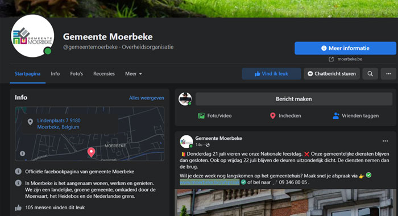Switch to the Info tab
398x216 pixels.
click(x=55, y=73)
